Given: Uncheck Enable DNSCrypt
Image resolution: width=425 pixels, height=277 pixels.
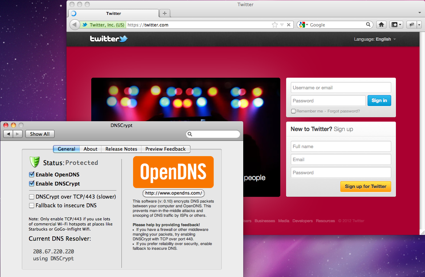Looking at the screenshot, I should pos(32,184).
